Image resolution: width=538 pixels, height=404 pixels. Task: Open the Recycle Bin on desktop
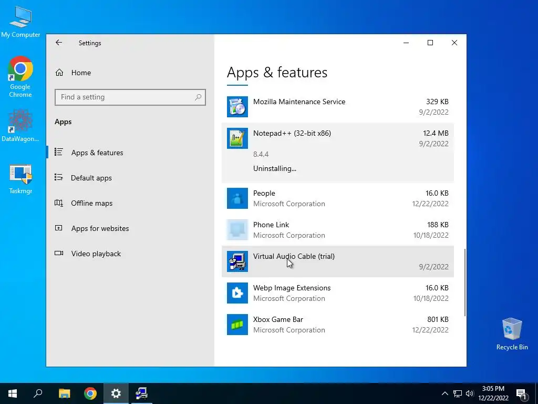(512, 334)
